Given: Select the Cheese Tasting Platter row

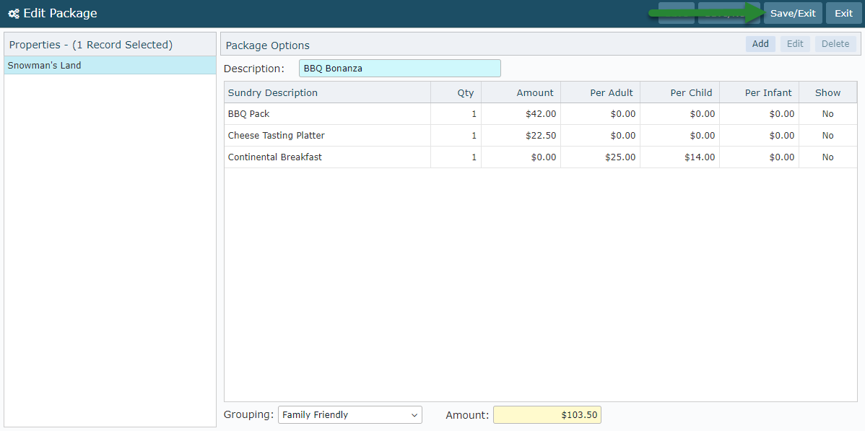Looking at the screenshot, I should [541, 135].
